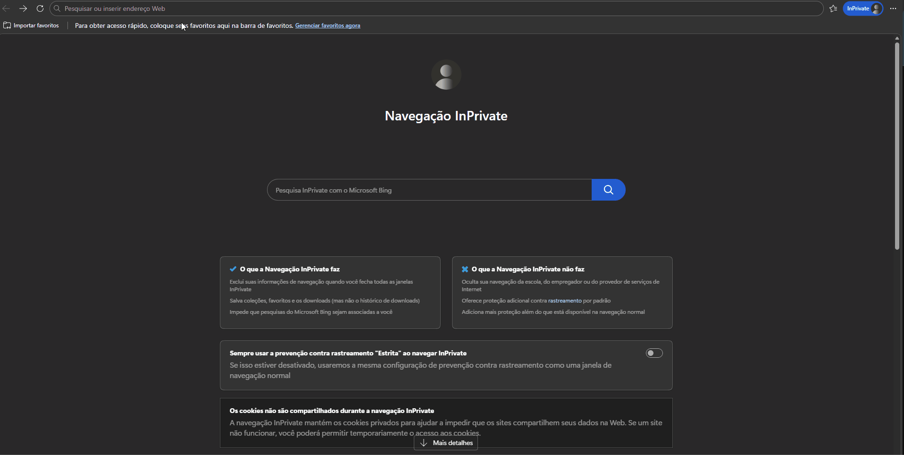Click the page vertical scrollbar thumb
Screen dimensions: 904x455
(x=897, y=146)
